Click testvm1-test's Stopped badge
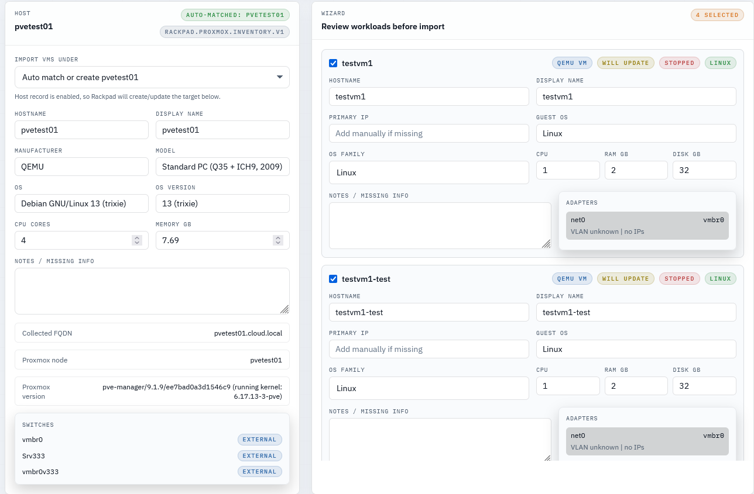The height and width of the screenshot is (494, 754). pyautogui.click(x=680, y=279)
